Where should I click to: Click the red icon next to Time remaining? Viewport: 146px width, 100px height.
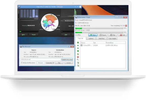[x=126, y=26]
